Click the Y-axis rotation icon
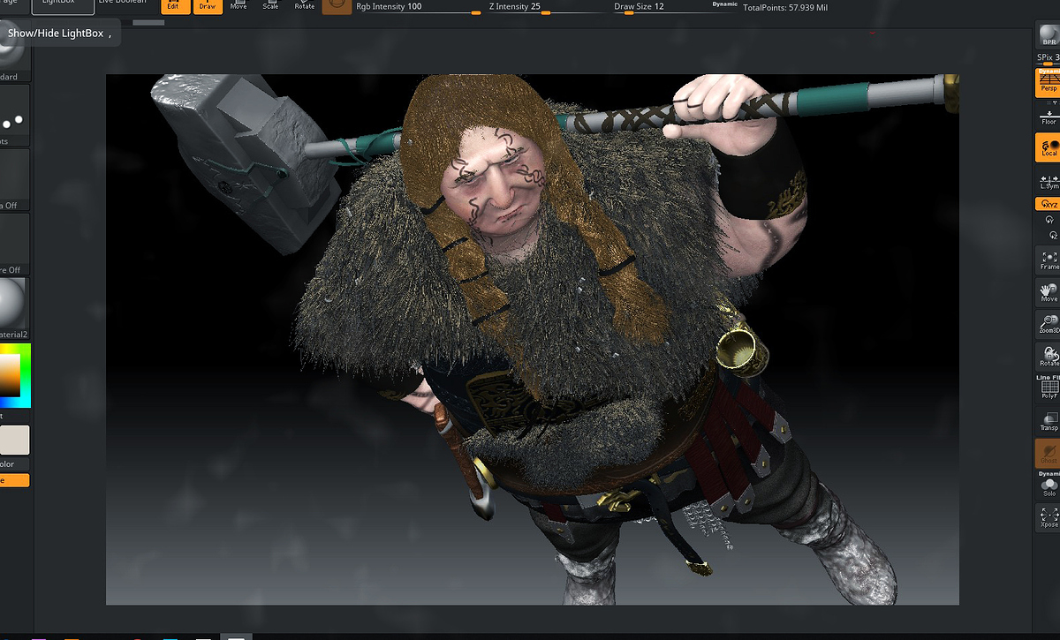This screenshot has height=640, width=1060. (x=1049, y=220)
